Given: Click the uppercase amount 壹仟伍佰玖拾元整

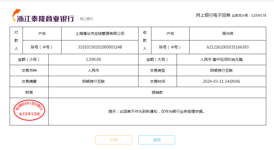Looking at the screenshot, I should (x=221, y=59).
